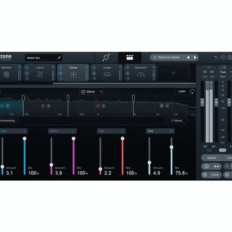Select the Stabilizer module icon
The image size is (232, 232).
(x=6, y=74)
